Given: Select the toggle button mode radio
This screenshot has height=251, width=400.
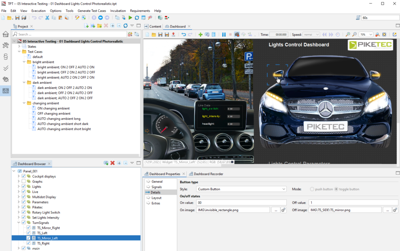Looking at the screenshot, I should [x=336, y=189].
